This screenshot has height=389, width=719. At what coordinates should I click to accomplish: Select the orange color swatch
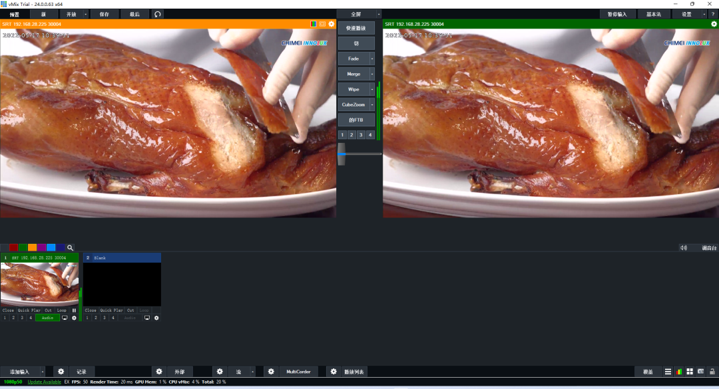32,247
